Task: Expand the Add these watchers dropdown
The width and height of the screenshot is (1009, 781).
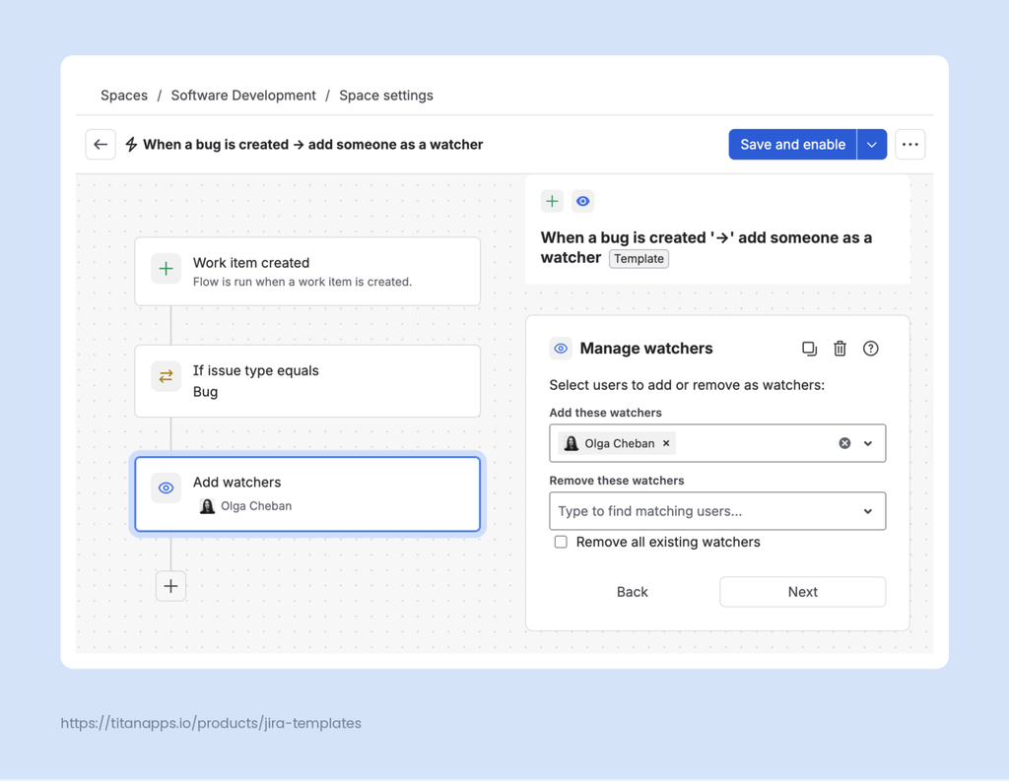Action: [x=868, y=443]
